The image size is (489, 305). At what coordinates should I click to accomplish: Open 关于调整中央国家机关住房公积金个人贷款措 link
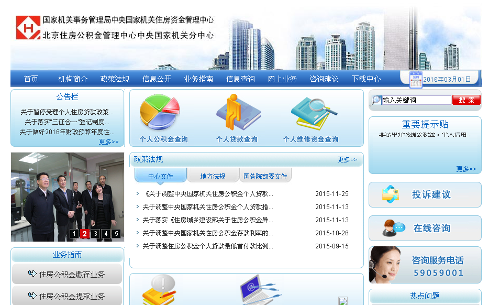coord(208,206)
